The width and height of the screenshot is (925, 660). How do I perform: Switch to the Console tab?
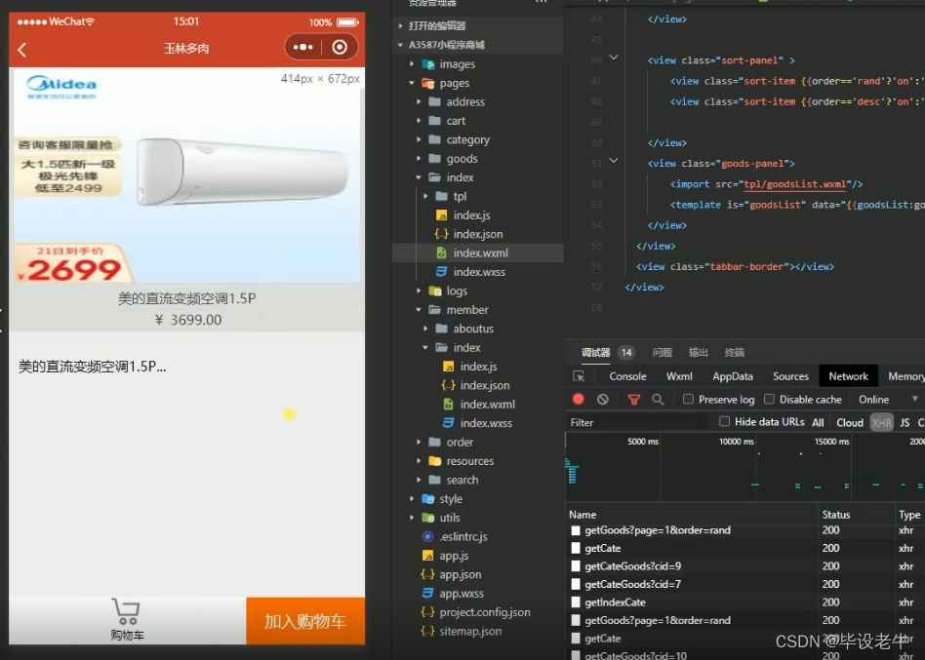pos(627,376)
